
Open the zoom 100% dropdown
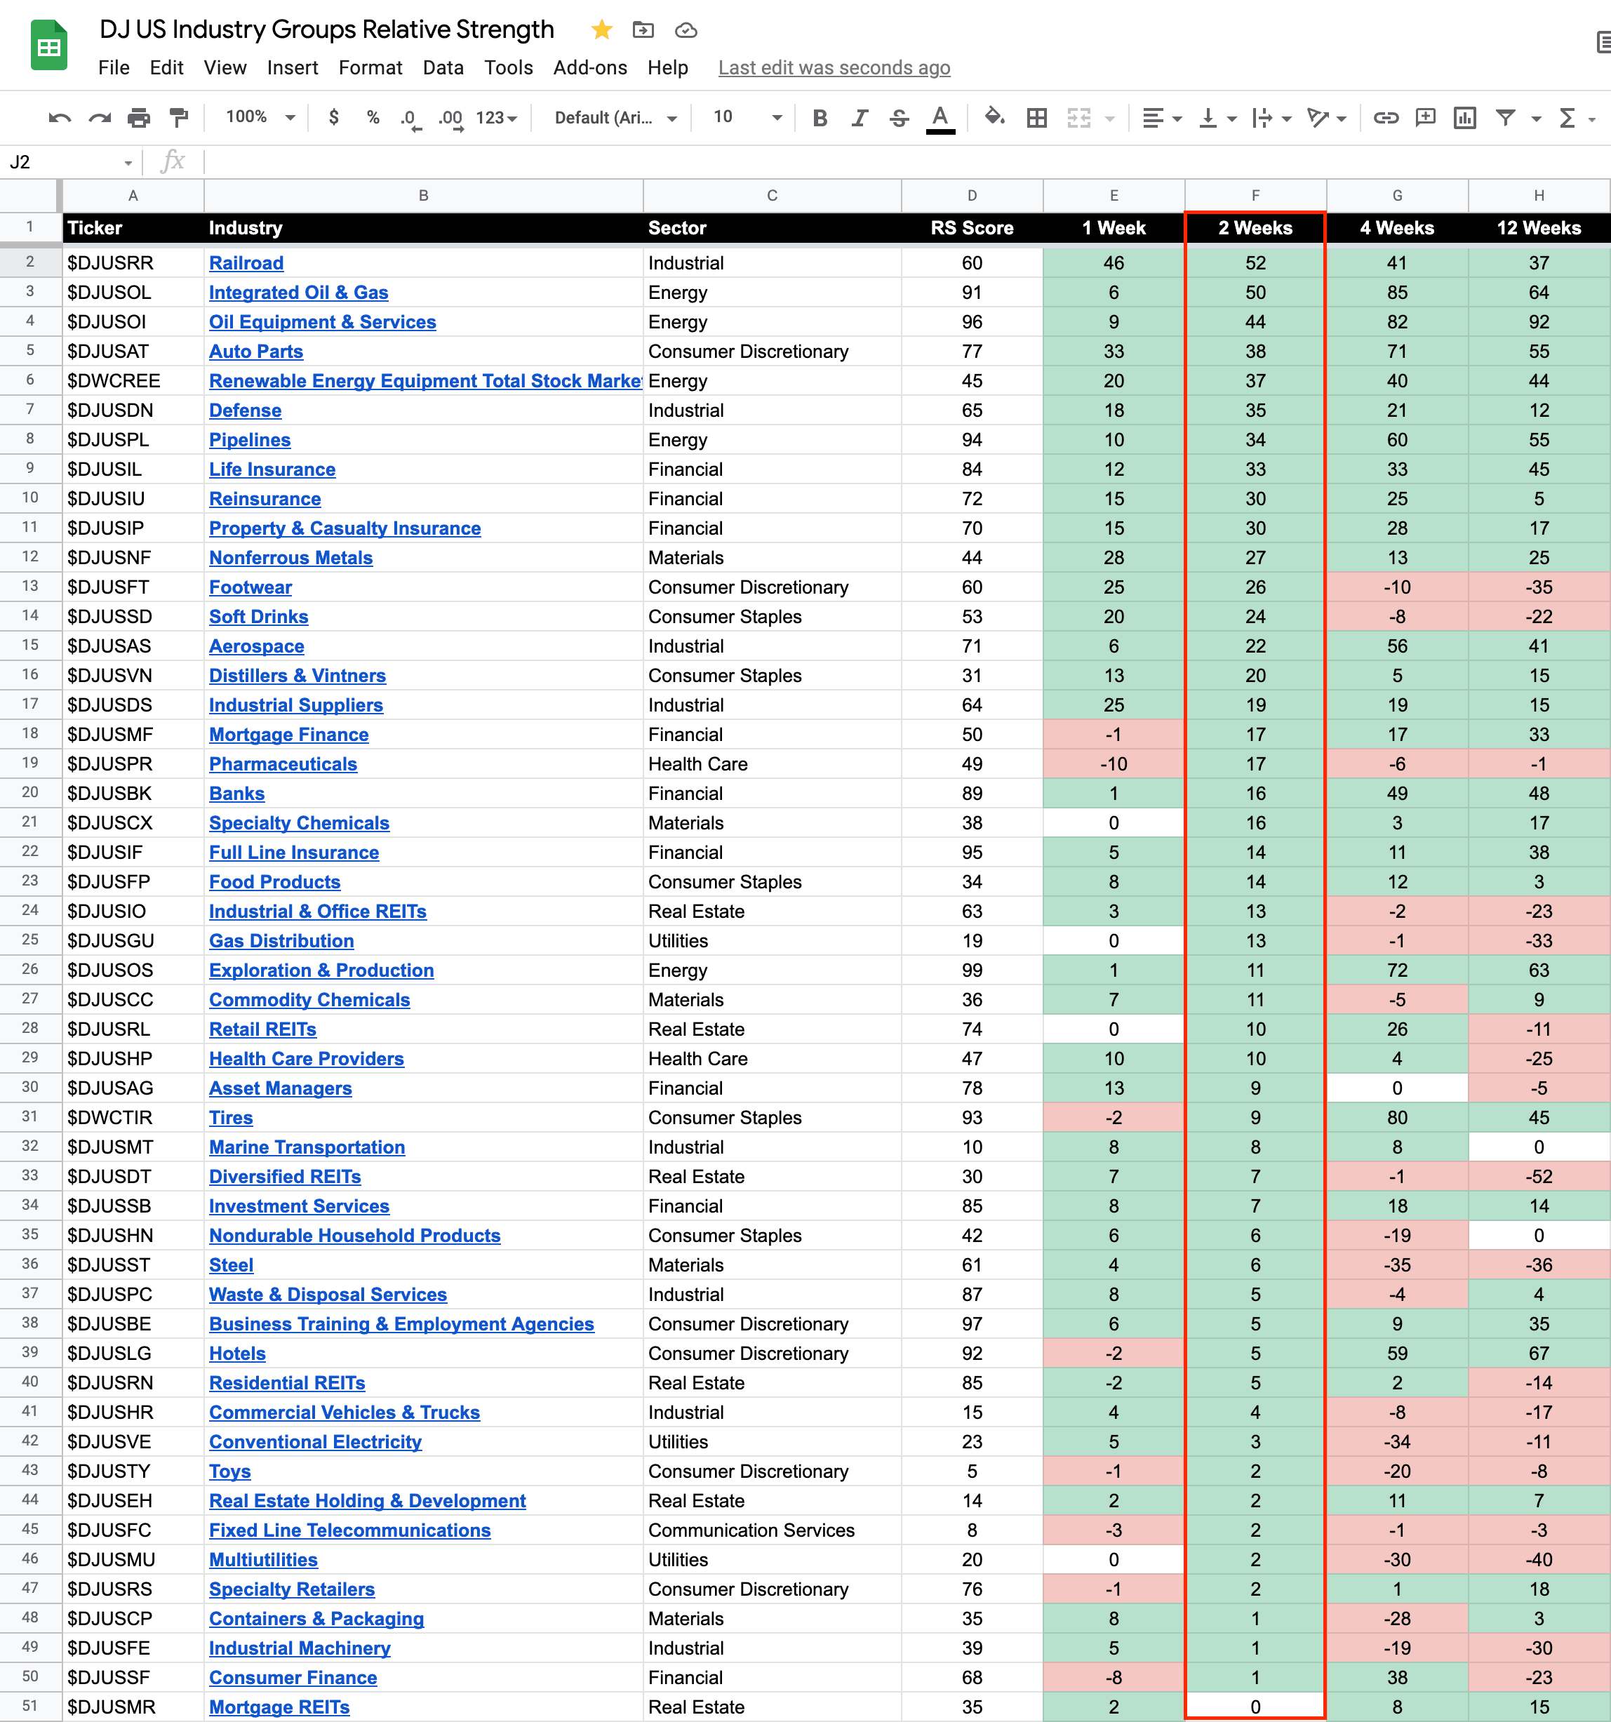(x=261, y=117)
